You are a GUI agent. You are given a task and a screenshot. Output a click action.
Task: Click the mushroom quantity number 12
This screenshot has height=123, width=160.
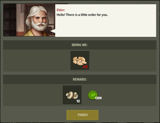(x=78, y=101)
